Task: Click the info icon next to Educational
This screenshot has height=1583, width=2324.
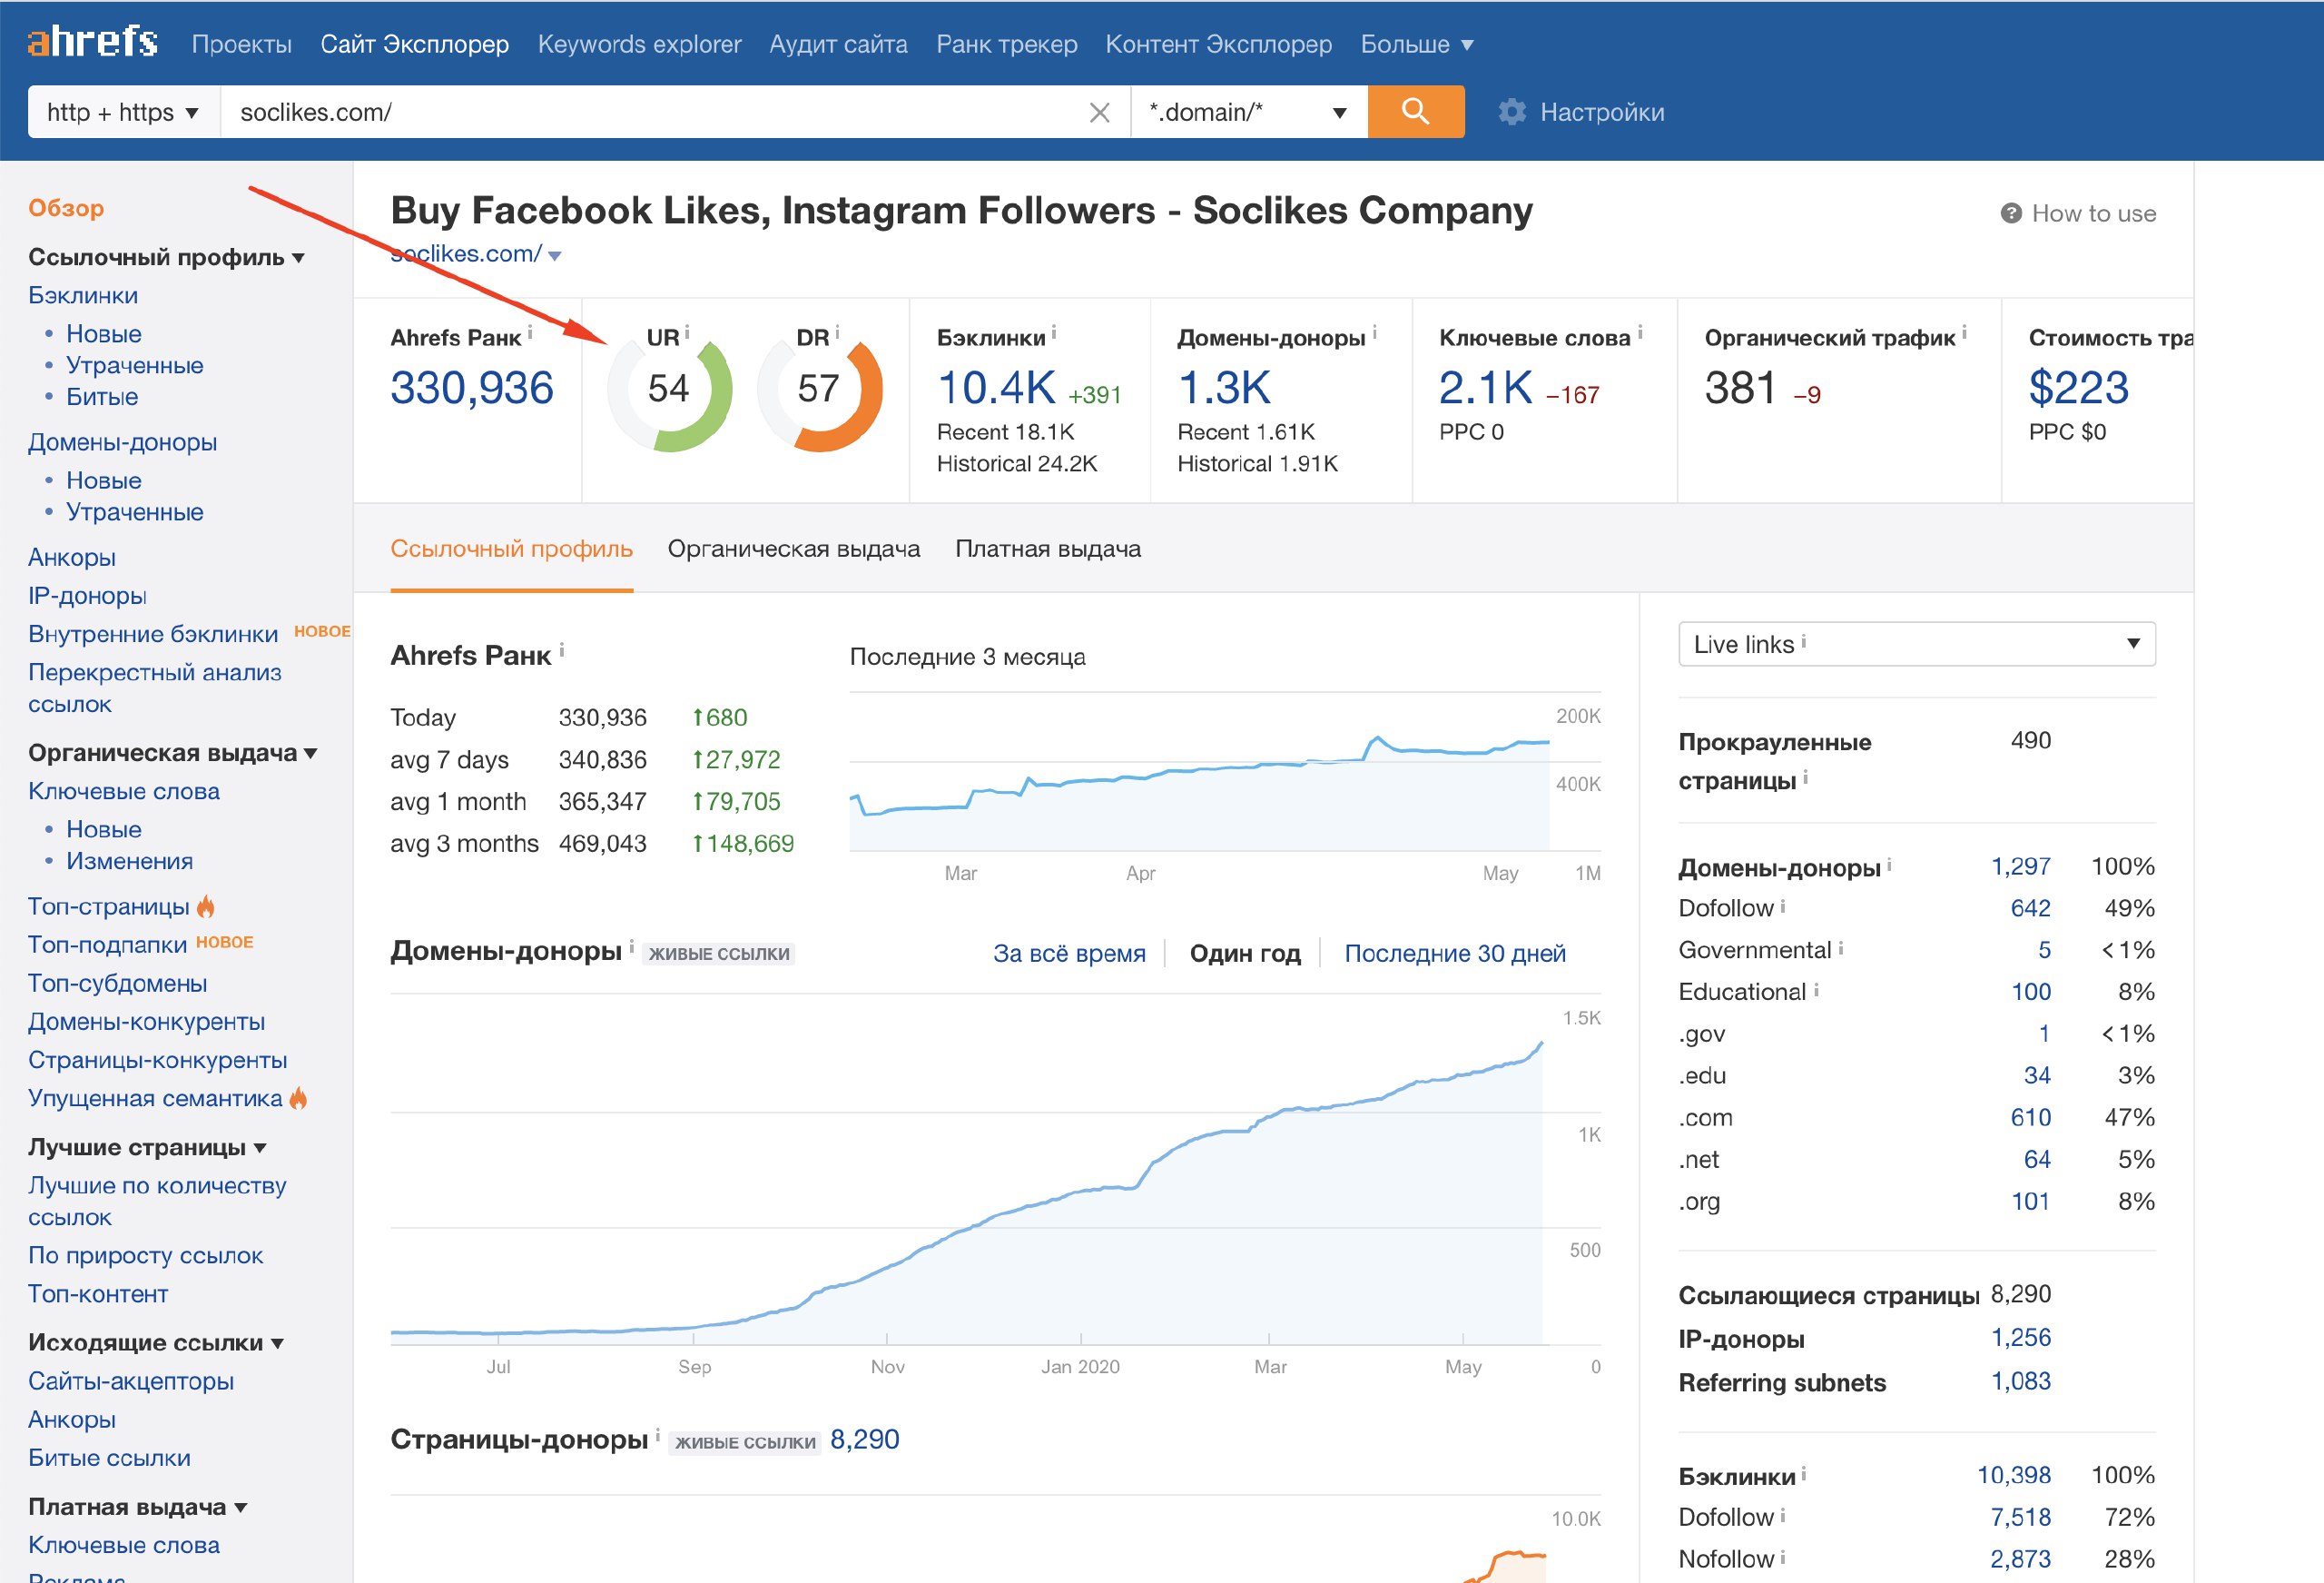Action: [1816, 990]
